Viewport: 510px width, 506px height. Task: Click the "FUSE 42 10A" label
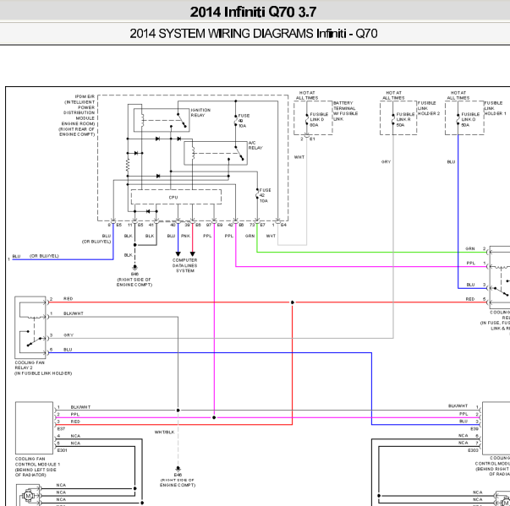pyautogui.click(x=265, y=195)
